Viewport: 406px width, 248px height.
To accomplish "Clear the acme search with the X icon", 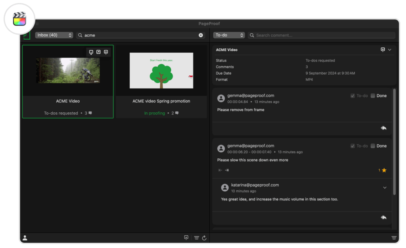I will [x=201, y=35].
